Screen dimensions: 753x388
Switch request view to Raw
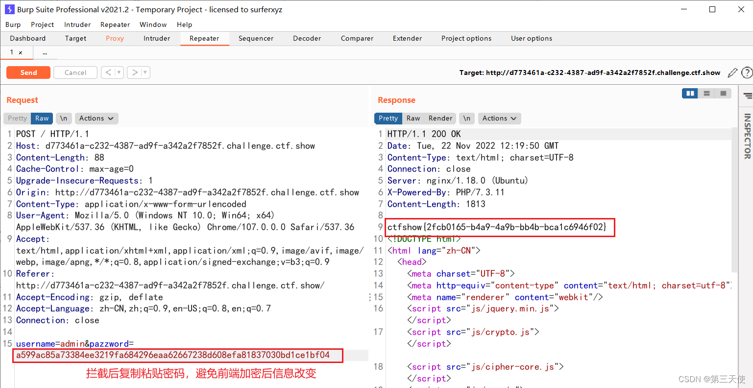pos(42,118)
